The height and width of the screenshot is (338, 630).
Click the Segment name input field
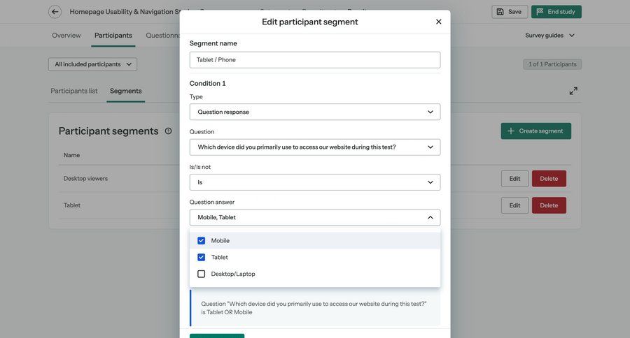tap(315, 60)
